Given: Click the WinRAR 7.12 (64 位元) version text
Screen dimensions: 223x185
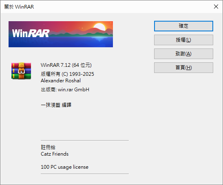Looking at the screenshot, I should 66,65.
